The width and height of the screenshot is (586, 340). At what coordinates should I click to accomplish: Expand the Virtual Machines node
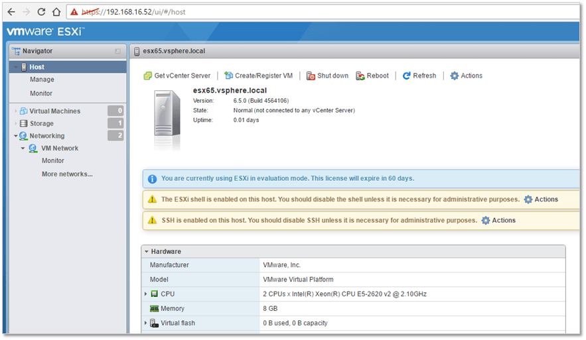(16, 111)
